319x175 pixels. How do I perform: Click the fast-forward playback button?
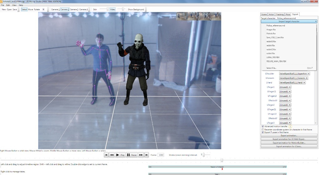point(141,155)
